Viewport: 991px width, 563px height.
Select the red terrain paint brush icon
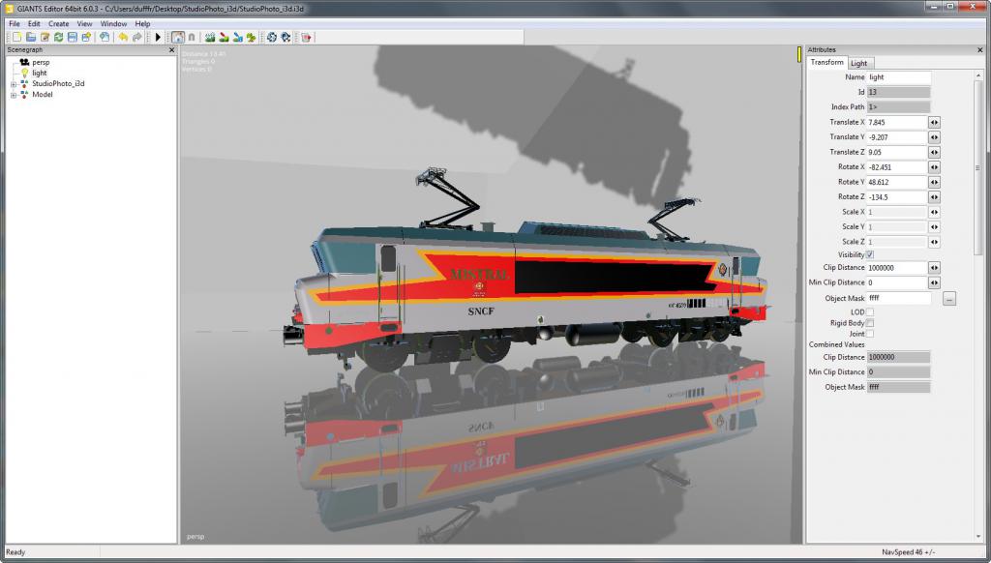tap(224, 38)
